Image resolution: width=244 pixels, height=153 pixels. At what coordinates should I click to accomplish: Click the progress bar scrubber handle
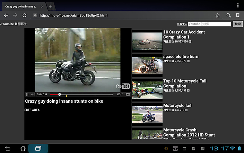tap(60, 94)
